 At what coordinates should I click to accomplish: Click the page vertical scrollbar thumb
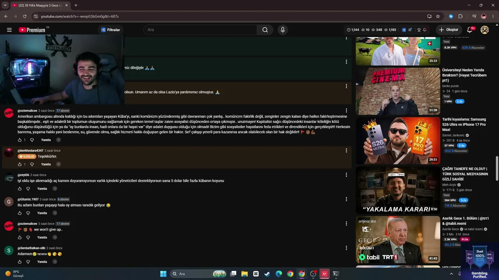click(497, 169)
